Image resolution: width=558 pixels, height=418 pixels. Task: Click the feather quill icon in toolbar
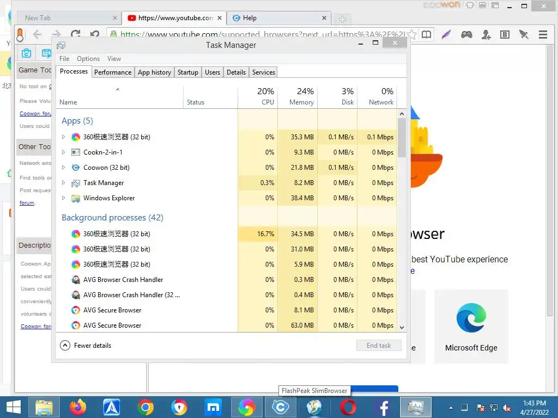point(446,34)
